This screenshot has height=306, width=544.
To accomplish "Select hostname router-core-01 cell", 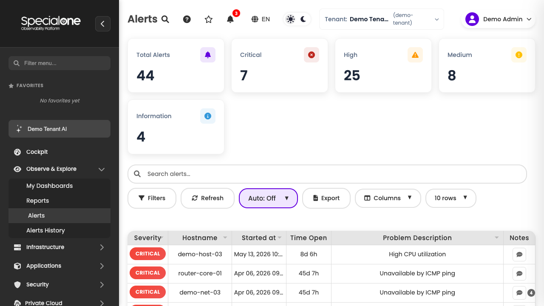I will [200, 273].
